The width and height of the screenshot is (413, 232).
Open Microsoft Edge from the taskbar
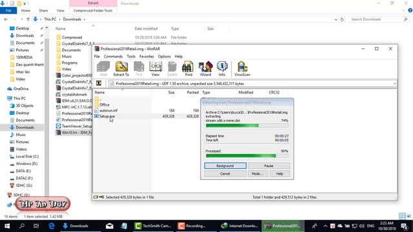pos(52,226)
